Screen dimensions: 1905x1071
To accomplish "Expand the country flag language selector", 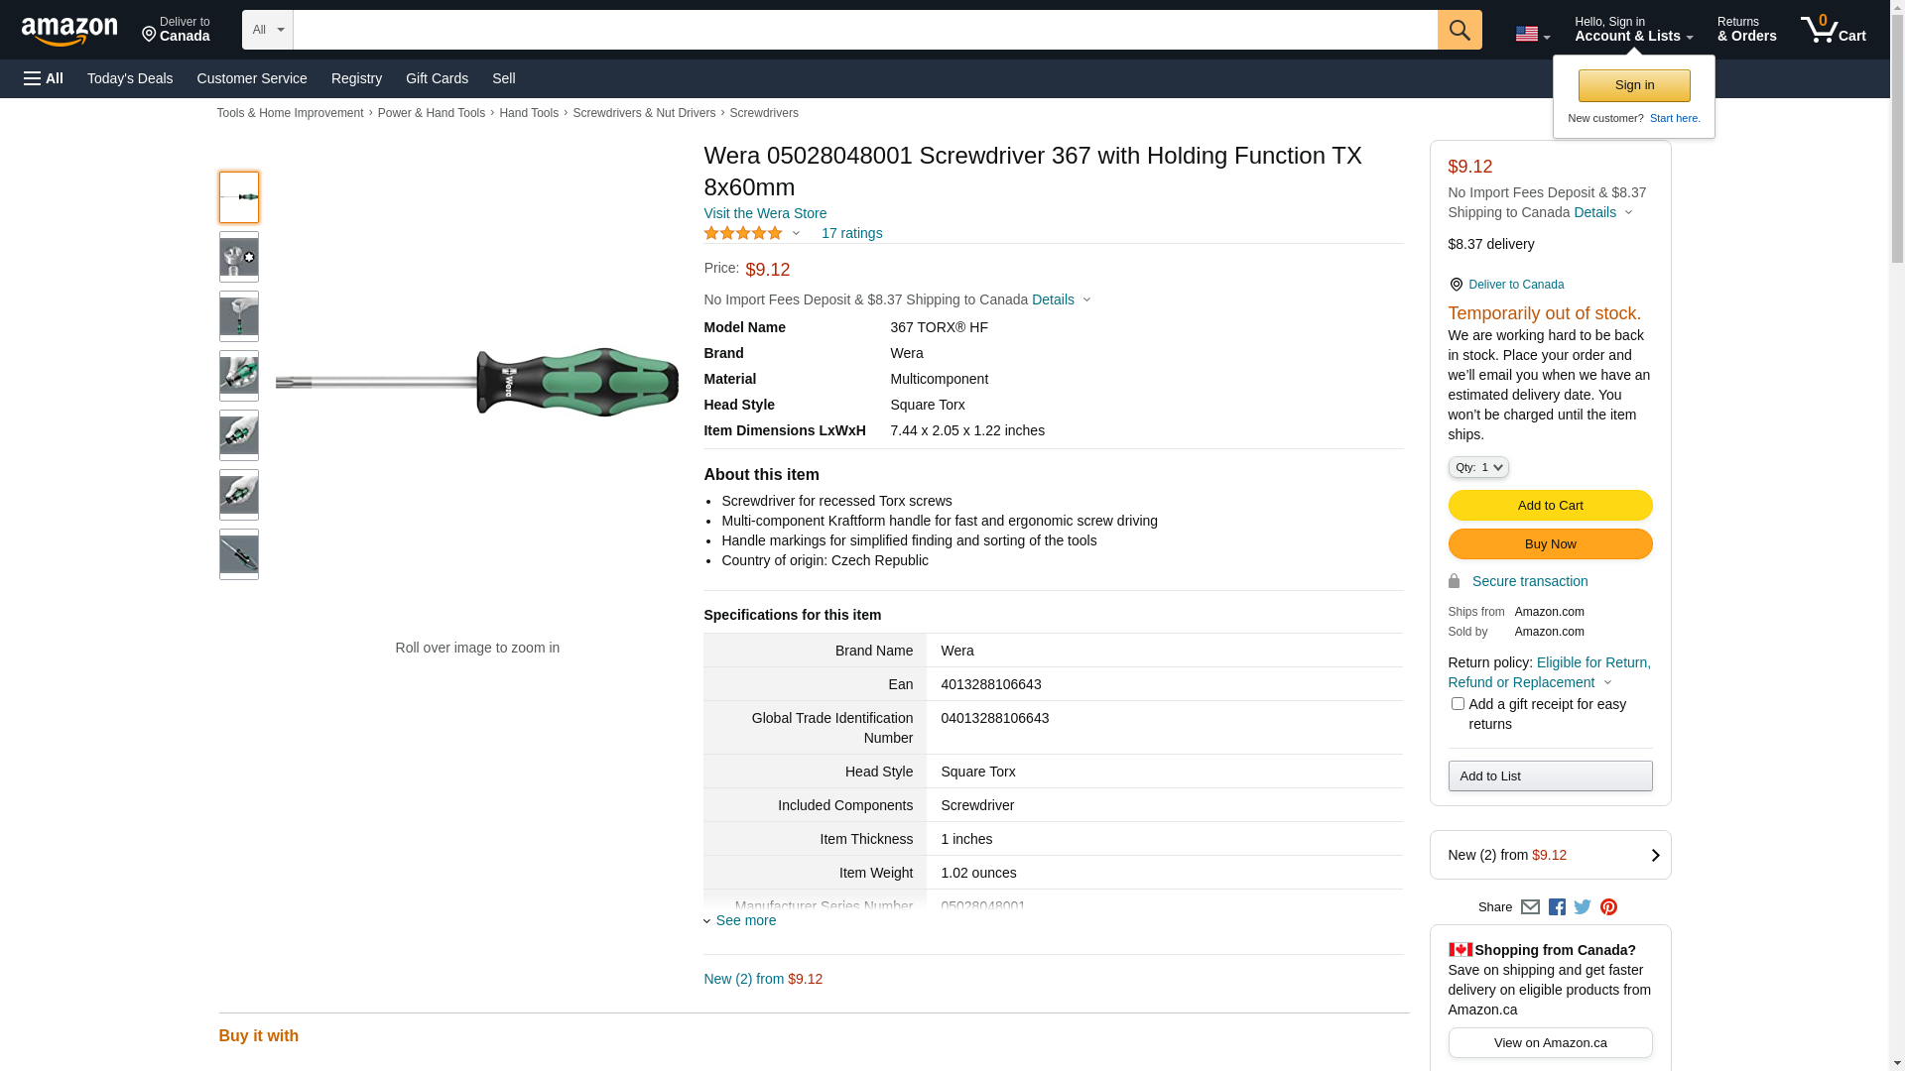I will [1532, 34].
